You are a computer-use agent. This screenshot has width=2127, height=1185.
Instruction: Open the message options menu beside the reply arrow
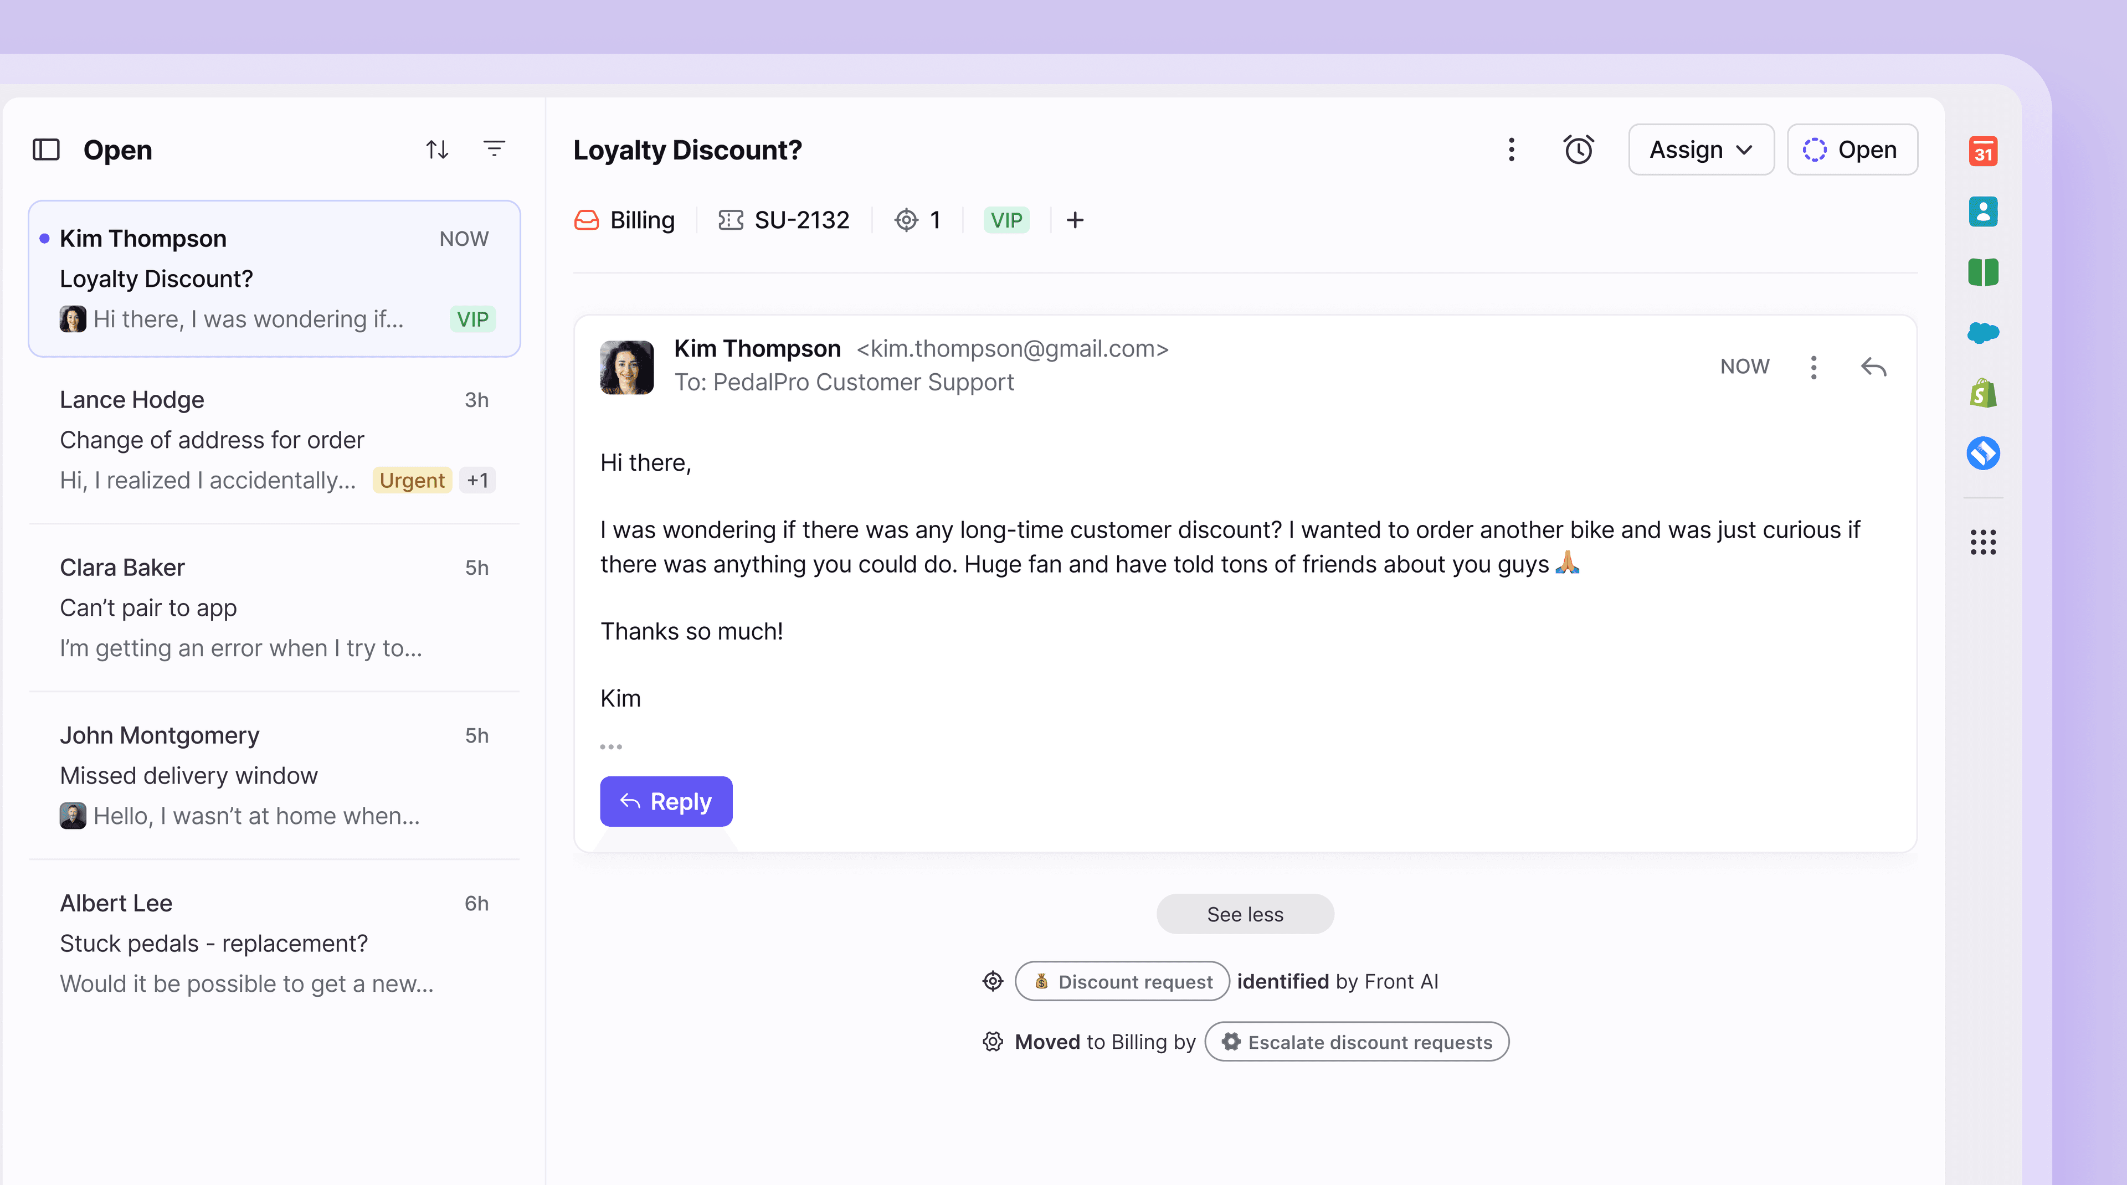(1813, 367)
